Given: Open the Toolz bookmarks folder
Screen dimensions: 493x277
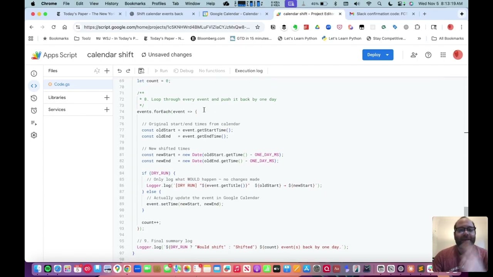Looking at the screenshot, I should 82,38.
